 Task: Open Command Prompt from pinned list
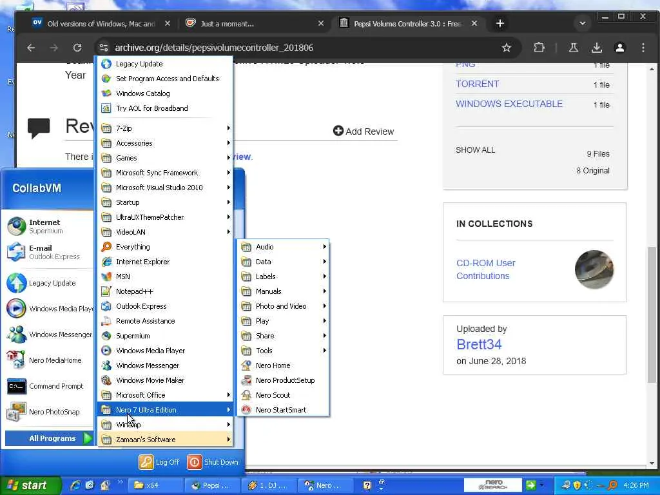[49, 386]
